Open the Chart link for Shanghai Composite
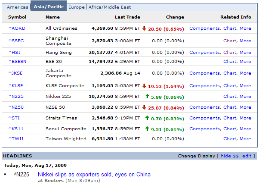 pos(230,41)
